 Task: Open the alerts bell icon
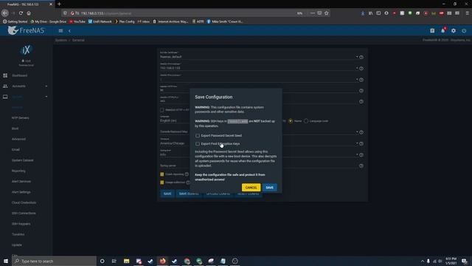[442, 31]
